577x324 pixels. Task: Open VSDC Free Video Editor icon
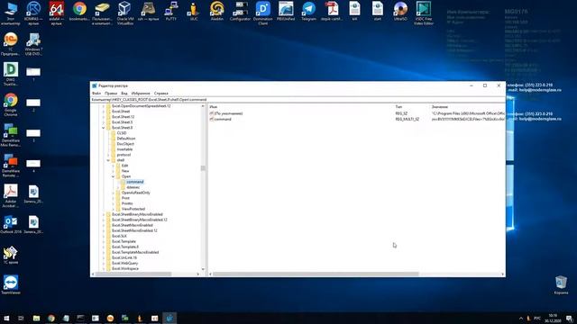pos(424,13)
